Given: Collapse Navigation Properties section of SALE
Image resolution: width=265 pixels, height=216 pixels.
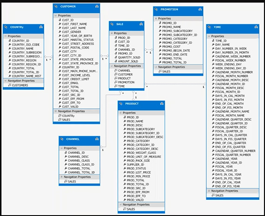Looking at the screenshot, I should (x=112, y=66).
